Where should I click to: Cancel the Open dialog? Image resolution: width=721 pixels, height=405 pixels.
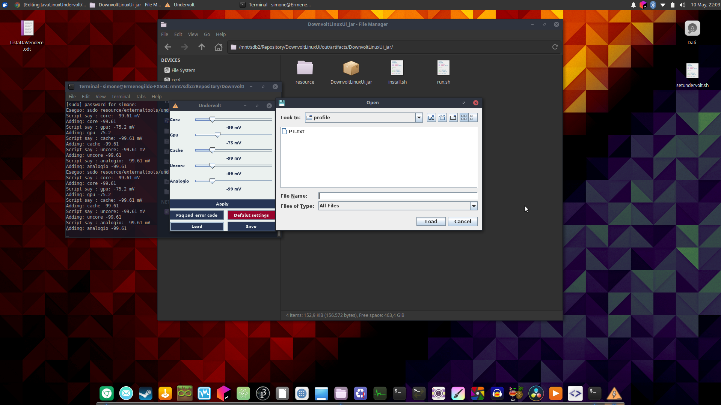462,222
